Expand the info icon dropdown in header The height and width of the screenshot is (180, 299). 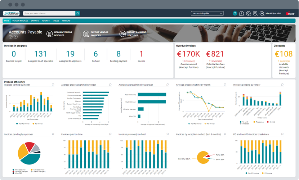[x=242, y=13]
